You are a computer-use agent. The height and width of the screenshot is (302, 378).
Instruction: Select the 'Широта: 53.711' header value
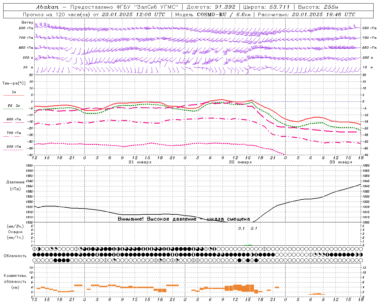[x=267, y=7]
